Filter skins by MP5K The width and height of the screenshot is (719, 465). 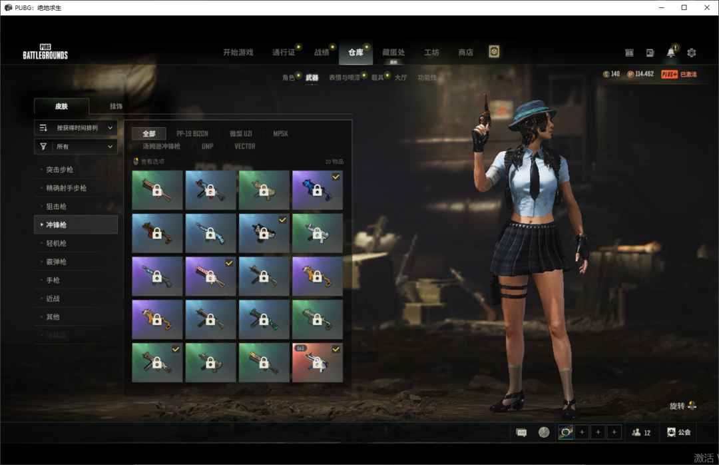(x=281, y=134)
